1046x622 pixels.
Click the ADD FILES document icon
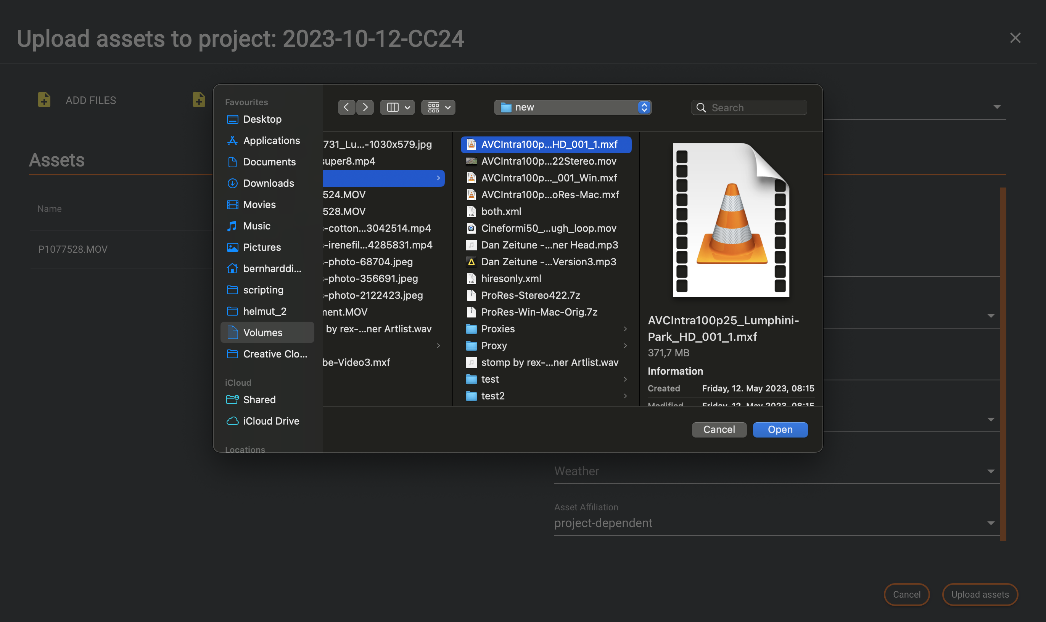(44, 100)
